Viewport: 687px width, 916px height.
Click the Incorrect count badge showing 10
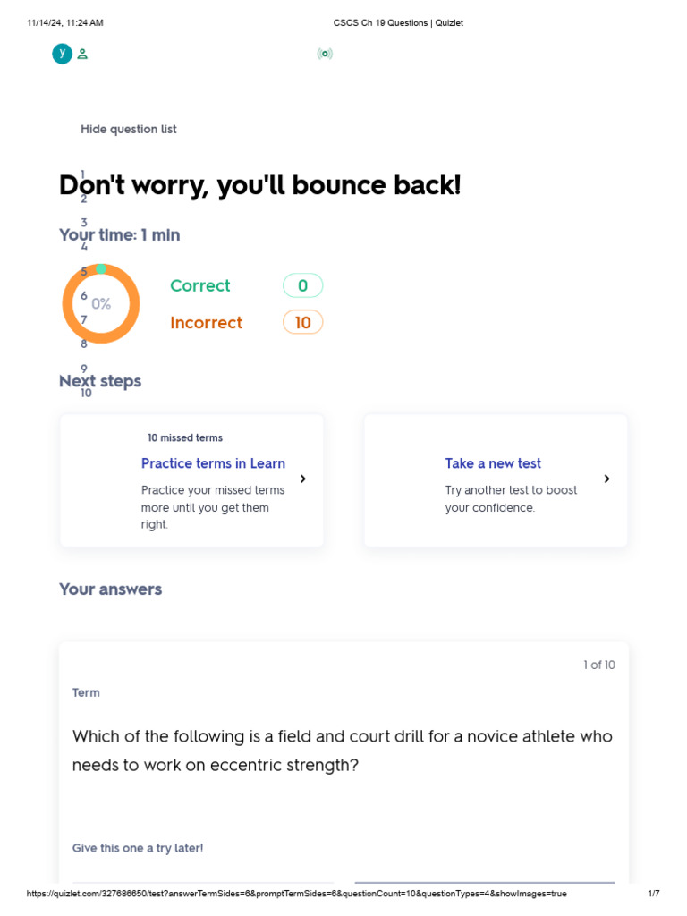pos(302,322)
